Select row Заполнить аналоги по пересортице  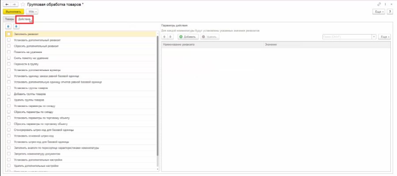81,148
